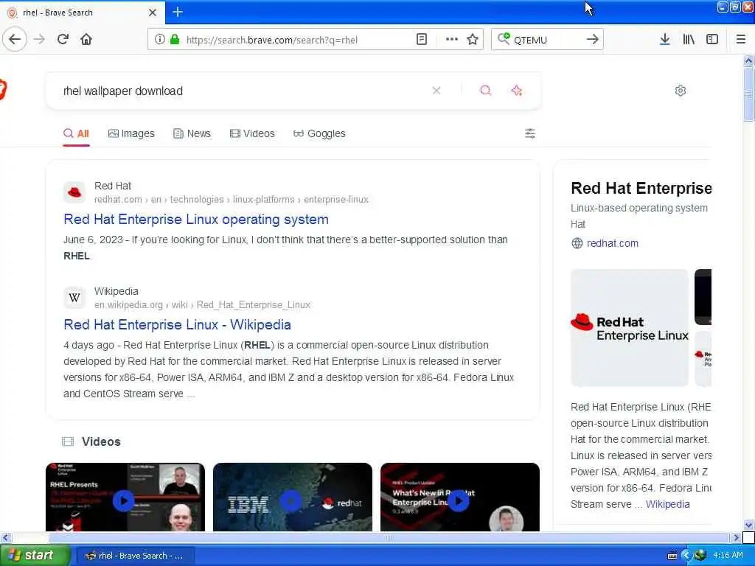
Task: Submit QTEMU search with the arrow
Action: click(593, 40)
